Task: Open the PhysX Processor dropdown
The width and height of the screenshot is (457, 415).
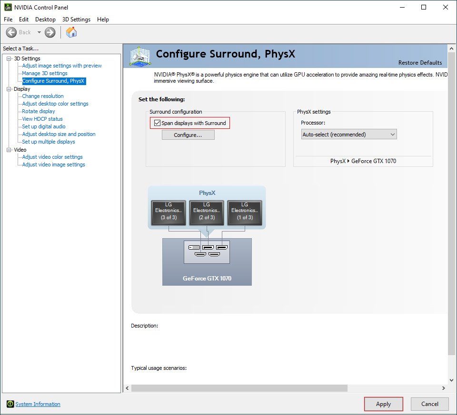Action: pyautogui.click(x=349, y=135)
